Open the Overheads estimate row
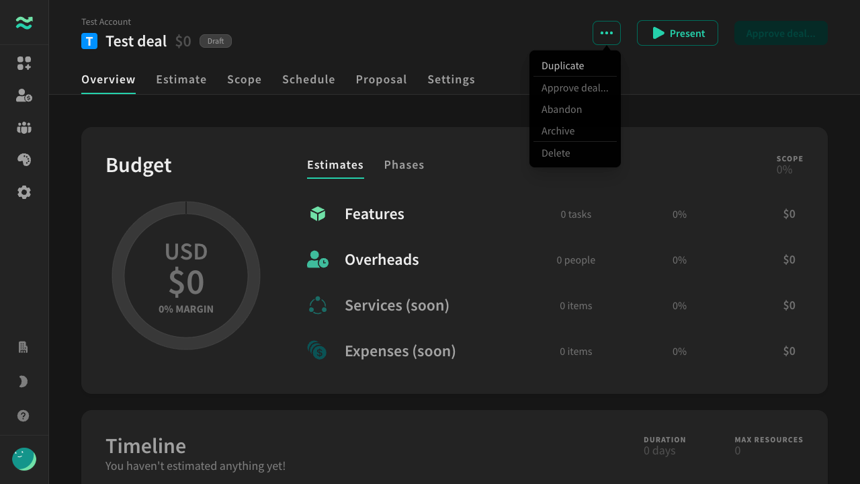The width and height of the screenshot is (860, 484). [x=555, y=259]
